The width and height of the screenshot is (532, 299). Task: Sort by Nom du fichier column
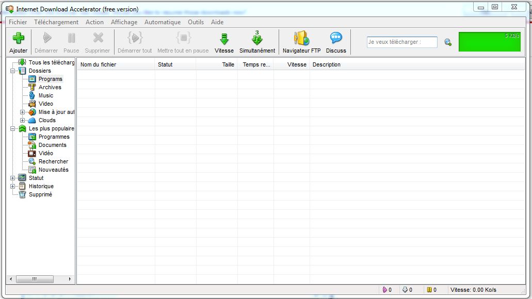click(116, 64)
